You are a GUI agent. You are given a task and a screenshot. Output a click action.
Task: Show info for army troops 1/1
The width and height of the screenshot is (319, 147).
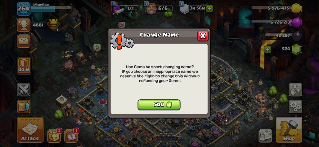[113, 3]
